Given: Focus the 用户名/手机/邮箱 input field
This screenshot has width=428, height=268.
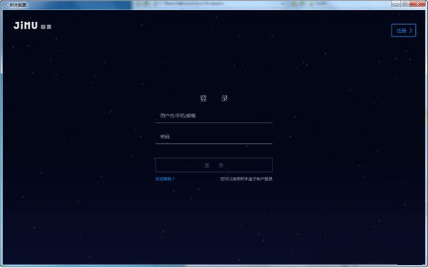Looking at the screenshot, I should 214,116.
